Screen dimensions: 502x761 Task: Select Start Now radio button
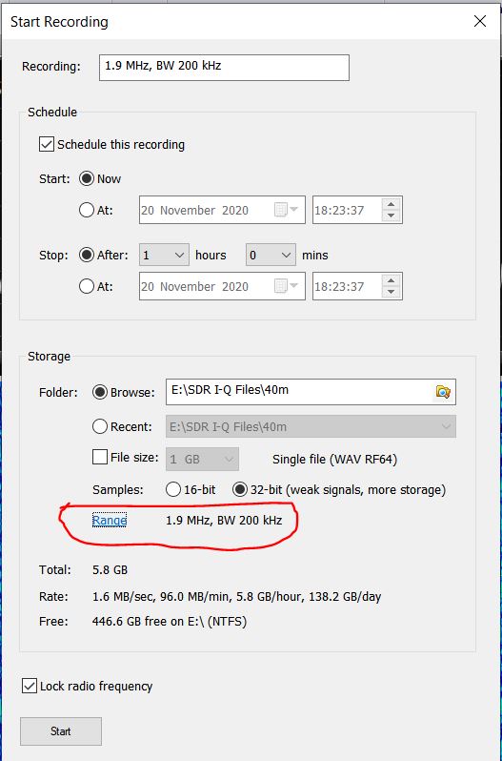click(x=87, y=178)
